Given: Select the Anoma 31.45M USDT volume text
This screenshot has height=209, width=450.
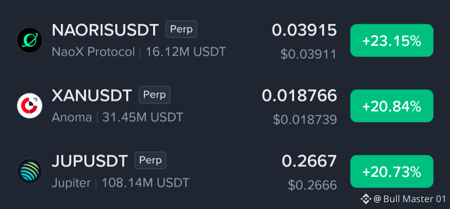Looking at the screenshot, I should click(117, 117).
